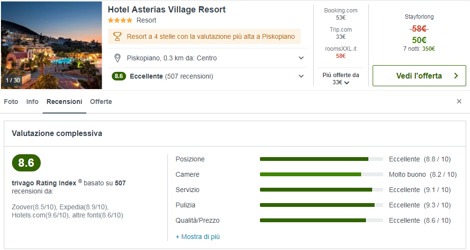Viewport: 470px width, 250px height.
Task: Open the hotel photo thumbnail
Action: point(51,45)
